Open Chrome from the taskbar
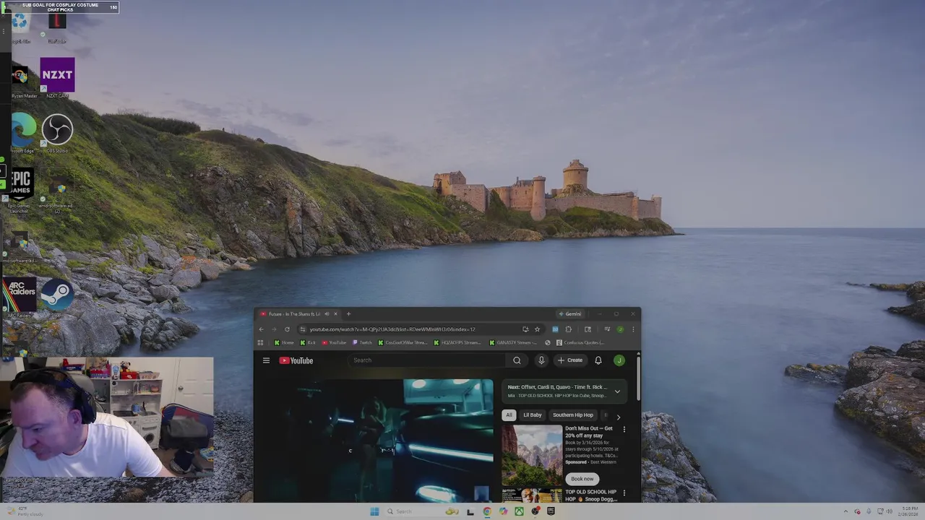 pyautogui.click(x=487, y=511)
